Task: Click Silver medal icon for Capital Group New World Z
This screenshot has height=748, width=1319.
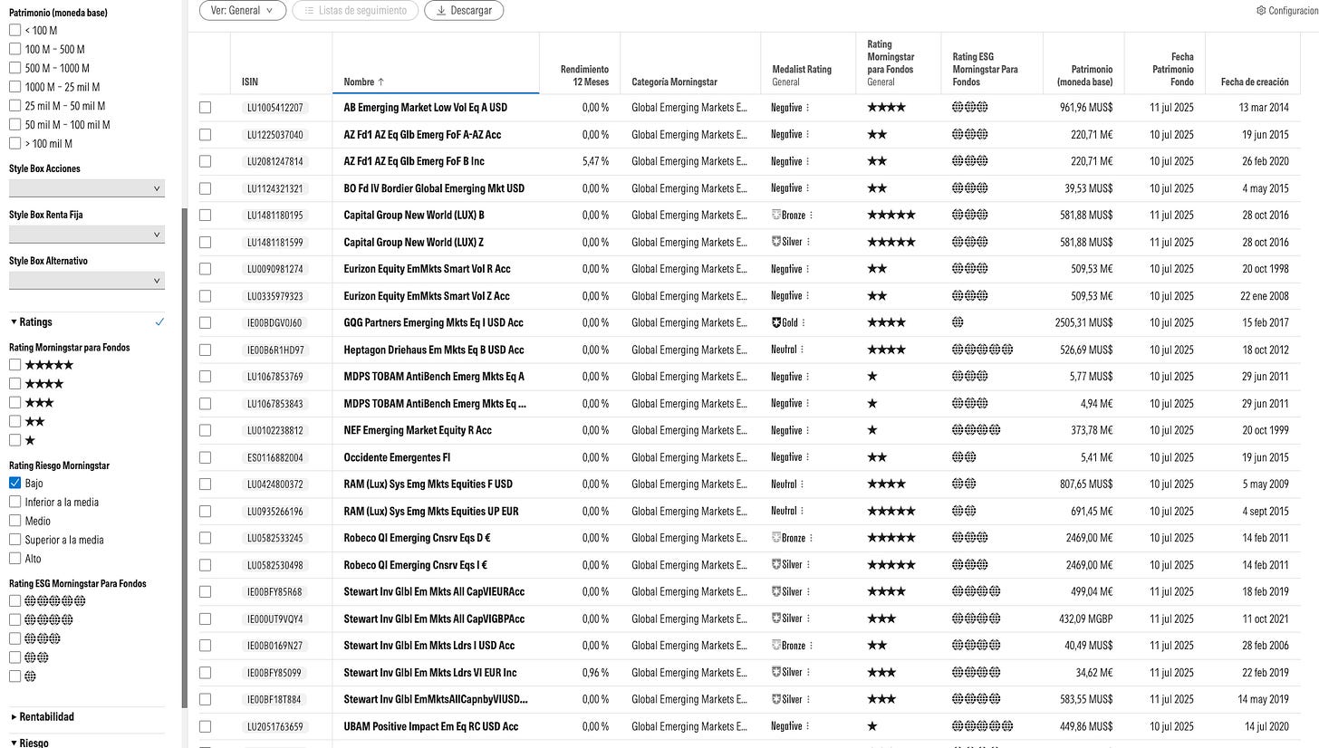Action: [775, 242]
